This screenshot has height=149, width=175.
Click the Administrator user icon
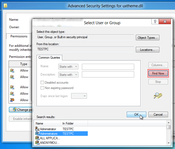37,129
